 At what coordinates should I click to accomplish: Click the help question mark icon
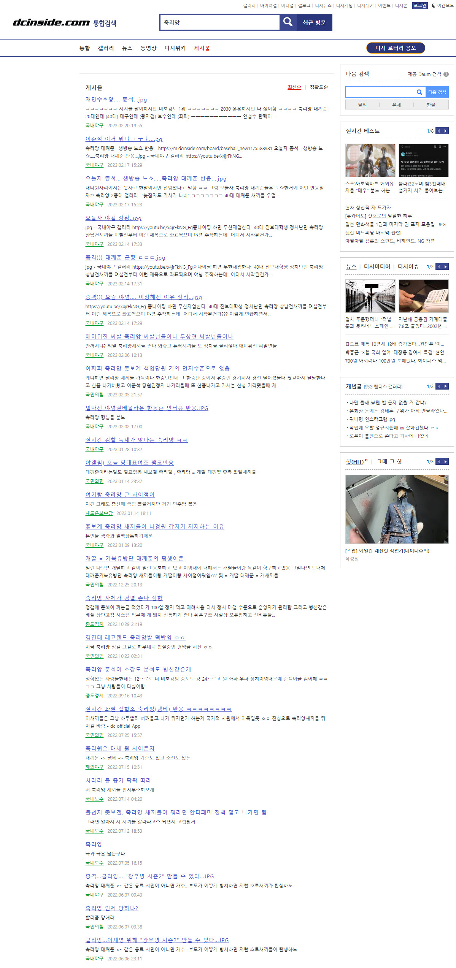446,74
